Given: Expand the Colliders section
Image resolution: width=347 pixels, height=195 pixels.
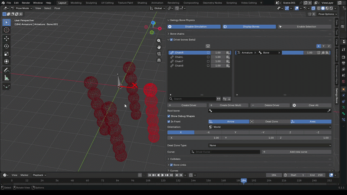Looking at the screenshot, I should pos(168,159).
